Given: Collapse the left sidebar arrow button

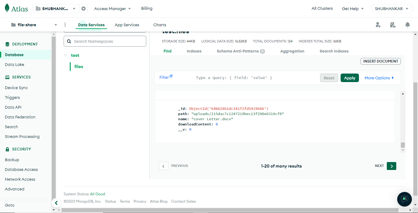Looking at the screenshot, I should click(x=56, y=203).
